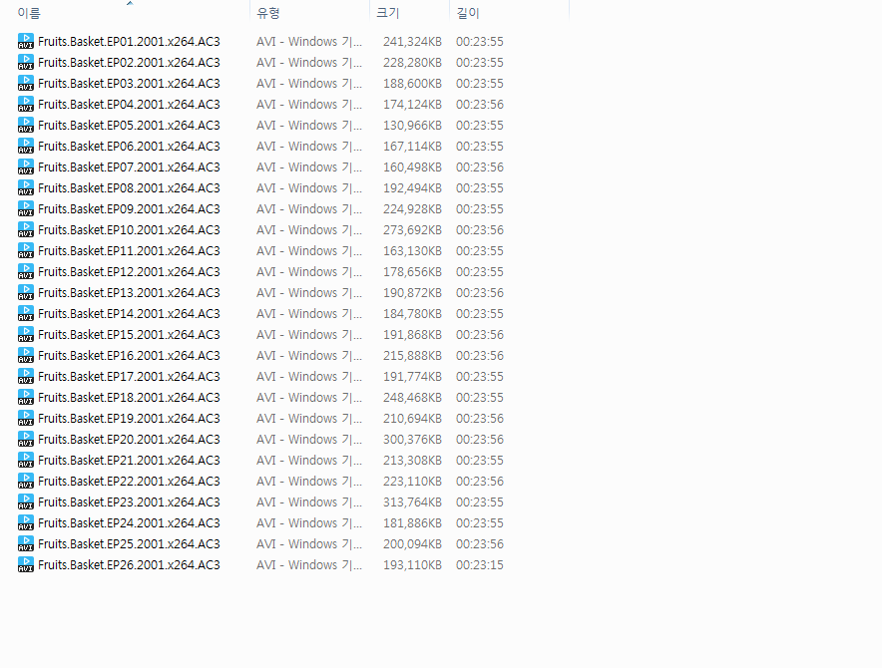This screenshot has height=668, width=882.
Task: Click the AVI file icon for EP09
Action: click(26, 209)
